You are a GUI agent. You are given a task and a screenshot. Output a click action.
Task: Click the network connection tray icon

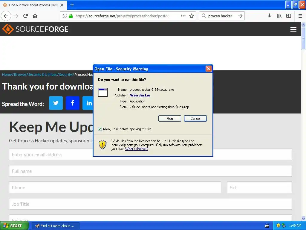click(284, 226)
